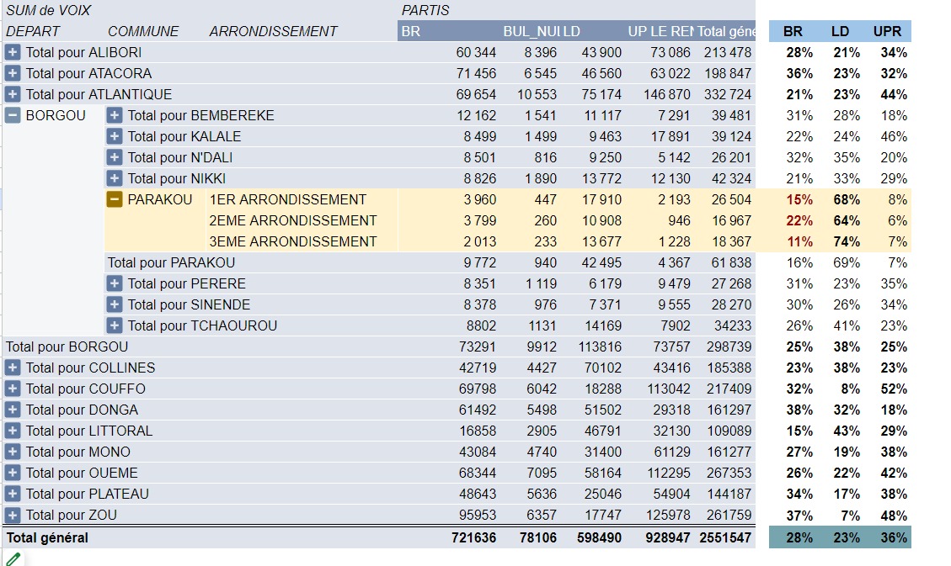Collapse the PARAKOU commune group
Viewport: 951px width, 566px height.
(115, 200)
